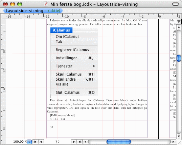182x145 pixels.
Task: Go to the previous page arrow
Action: 41,142
